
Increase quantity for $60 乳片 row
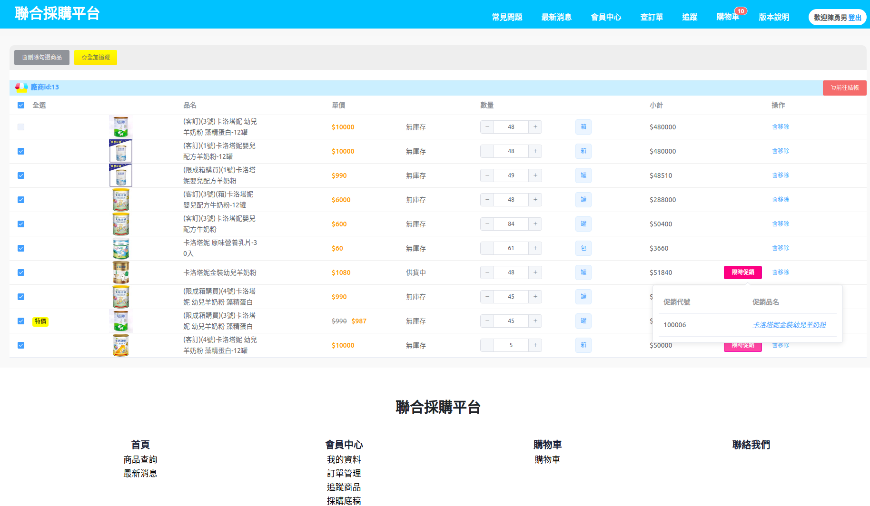click(535, 248)
